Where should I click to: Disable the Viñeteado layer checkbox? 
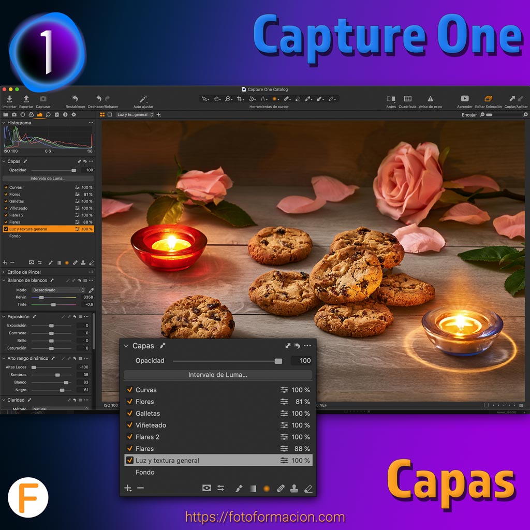[128, 425]
